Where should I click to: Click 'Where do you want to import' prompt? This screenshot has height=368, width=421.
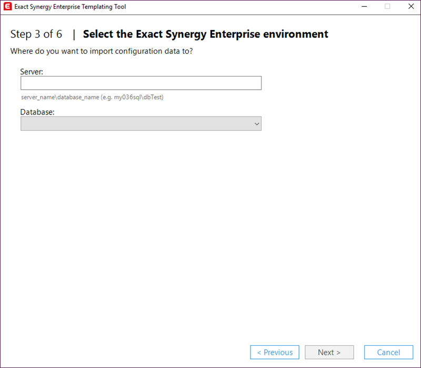(102, 51)
